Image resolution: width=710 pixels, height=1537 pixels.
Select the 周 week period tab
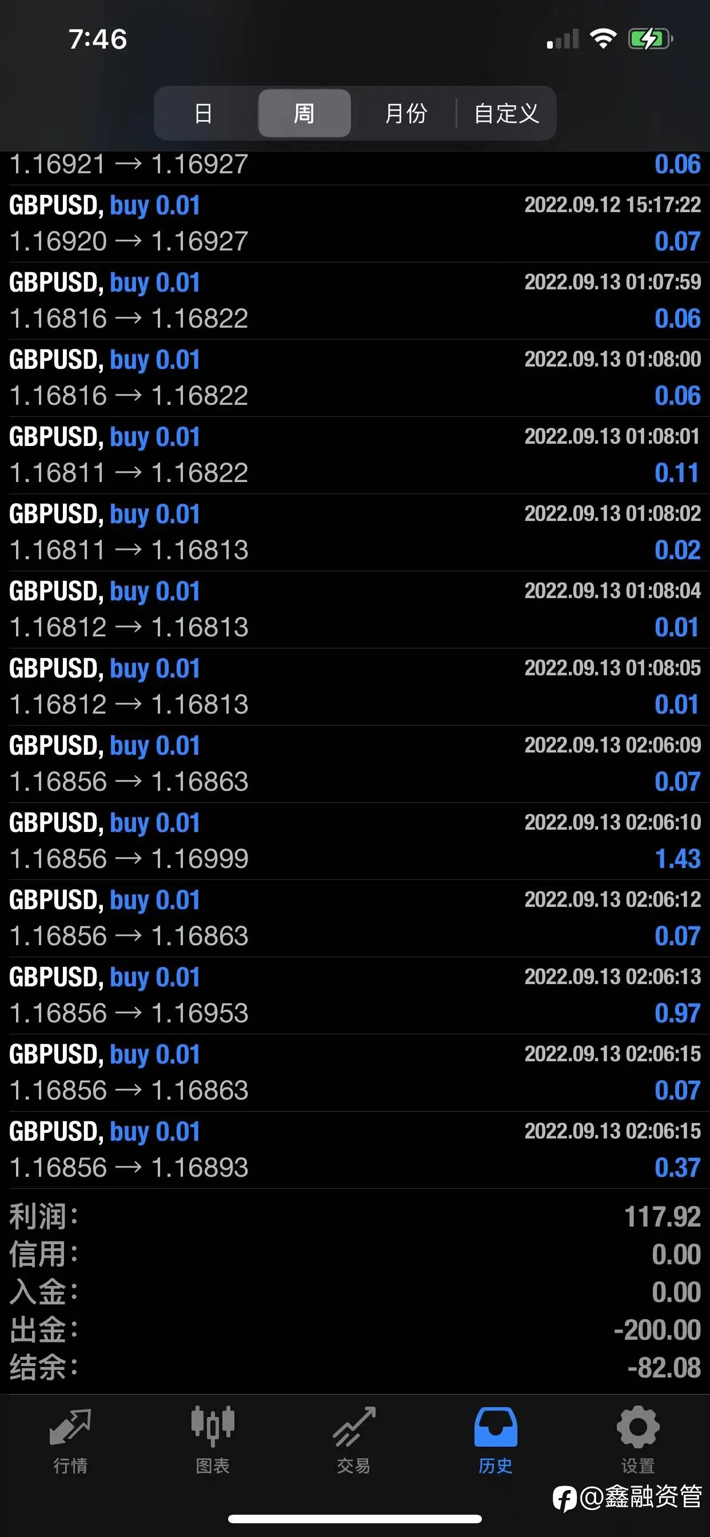pos(304,113)
